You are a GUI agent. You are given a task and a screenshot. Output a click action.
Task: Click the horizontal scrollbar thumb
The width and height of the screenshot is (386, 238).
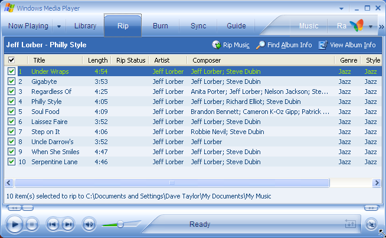172,183
